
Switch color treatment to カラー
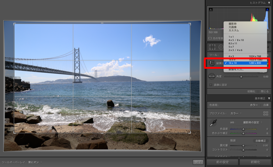coord(254,105)
